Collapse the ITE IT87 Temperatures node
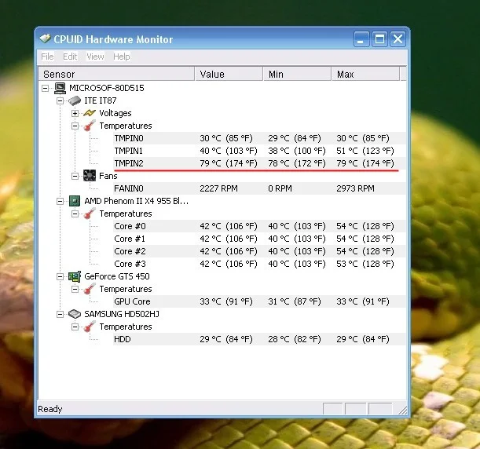The height and width of the screenshot is (449, 480). coord(75,126)
